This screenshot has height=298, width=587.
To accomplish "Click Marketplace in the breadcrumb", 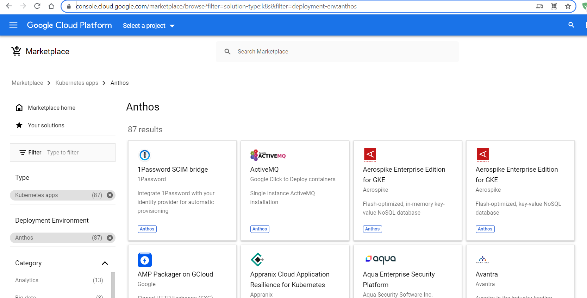I will (27, 83).
